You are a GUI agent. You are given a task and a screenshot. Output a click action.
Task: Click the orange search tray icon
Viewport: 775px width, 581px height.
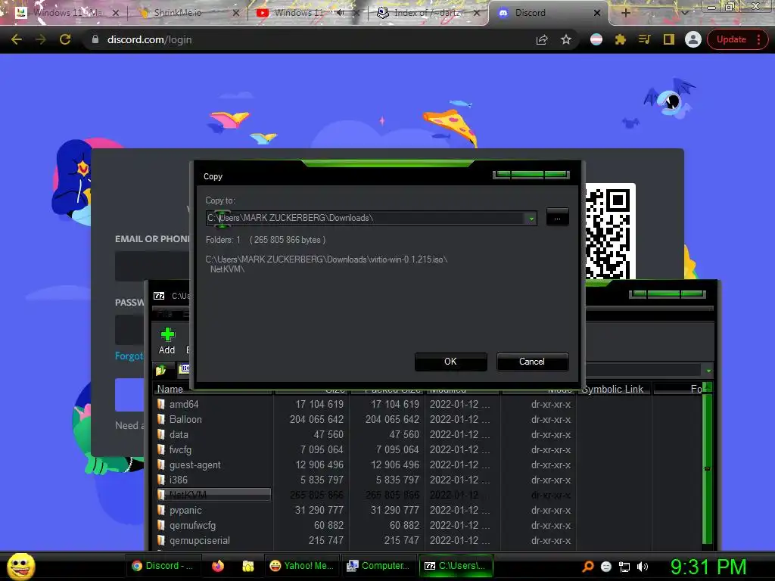(588, 567)
